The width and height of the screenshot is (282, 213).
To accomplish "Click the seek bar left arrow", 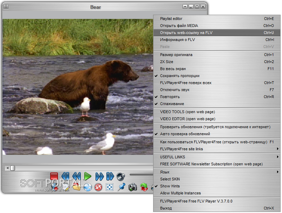I will (x=7, y=168).
